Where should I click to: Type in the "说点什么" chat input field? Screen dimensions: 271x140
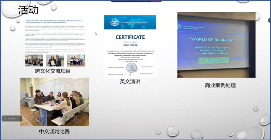[x=13, y=118]
